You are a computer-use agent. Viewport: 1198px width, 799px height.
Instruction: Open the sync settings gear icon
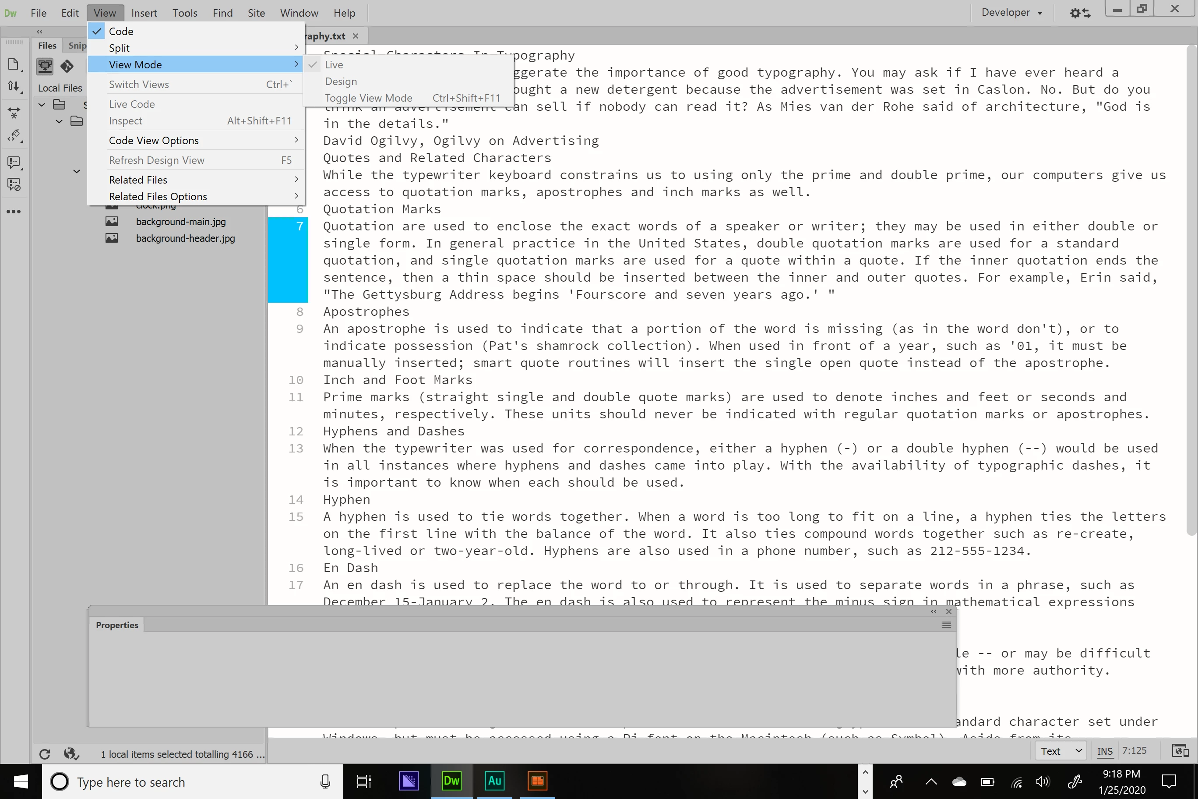(1079, 13)
